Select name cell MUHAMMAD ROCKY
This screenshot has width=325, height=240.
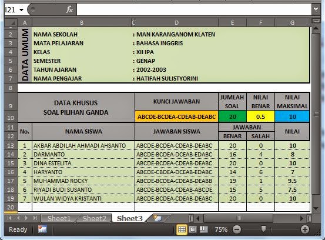83,181
